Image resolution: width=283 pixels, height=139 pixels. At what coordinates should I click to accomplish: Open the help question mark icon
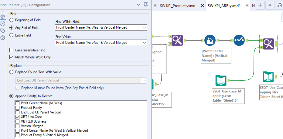click(3, 38)
